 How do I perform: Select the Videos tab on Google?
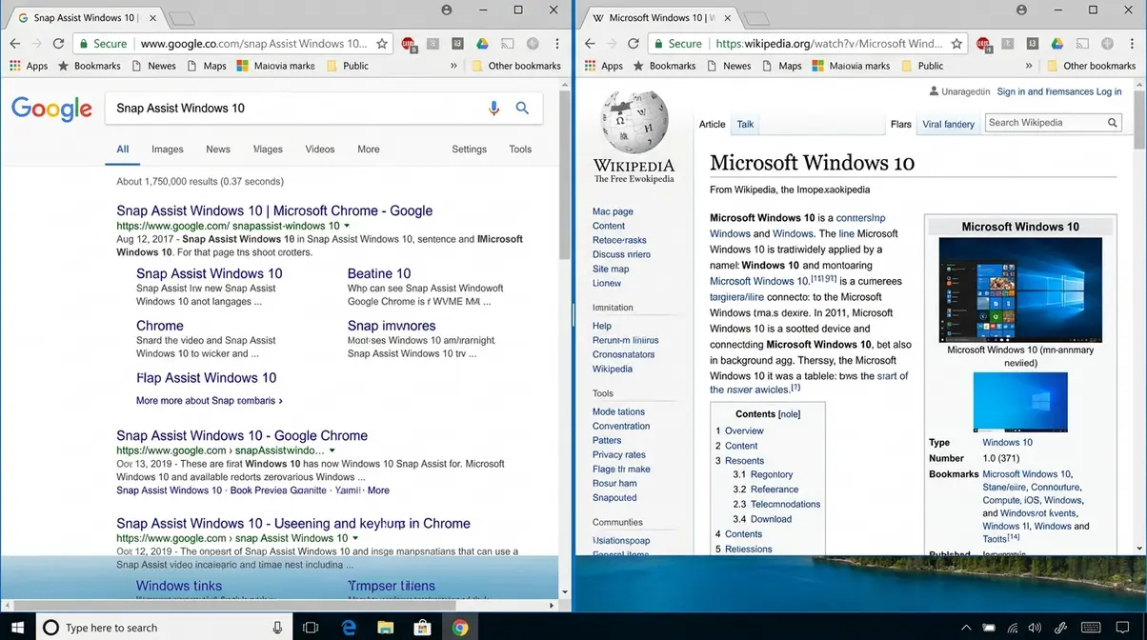pos(320,150)
